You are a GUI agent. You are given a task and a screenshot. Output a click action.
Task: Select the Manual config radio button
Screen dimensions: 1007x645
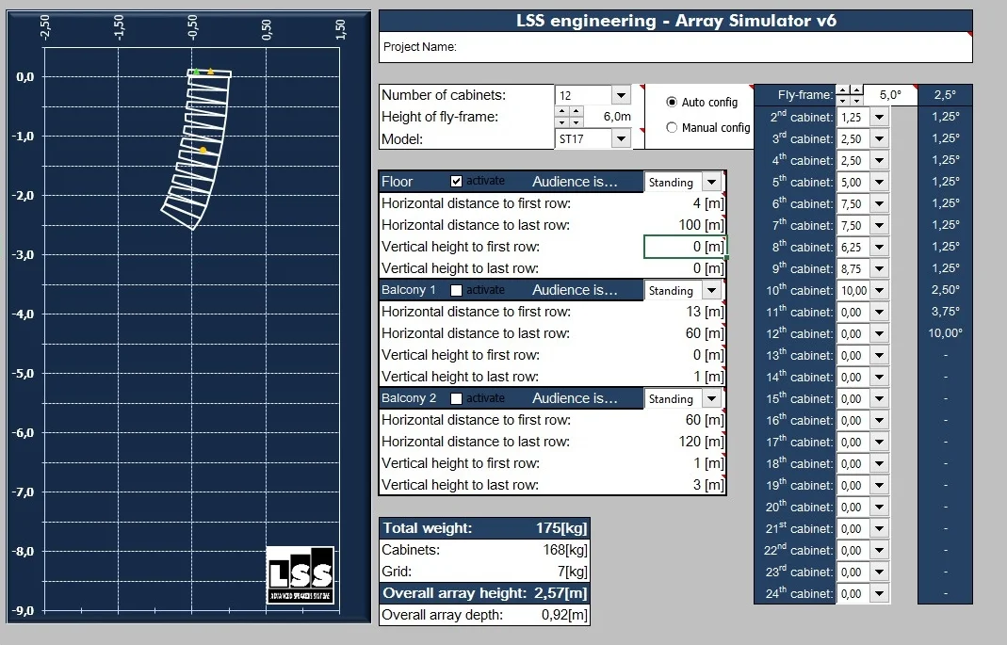click(x=672, y=127)
